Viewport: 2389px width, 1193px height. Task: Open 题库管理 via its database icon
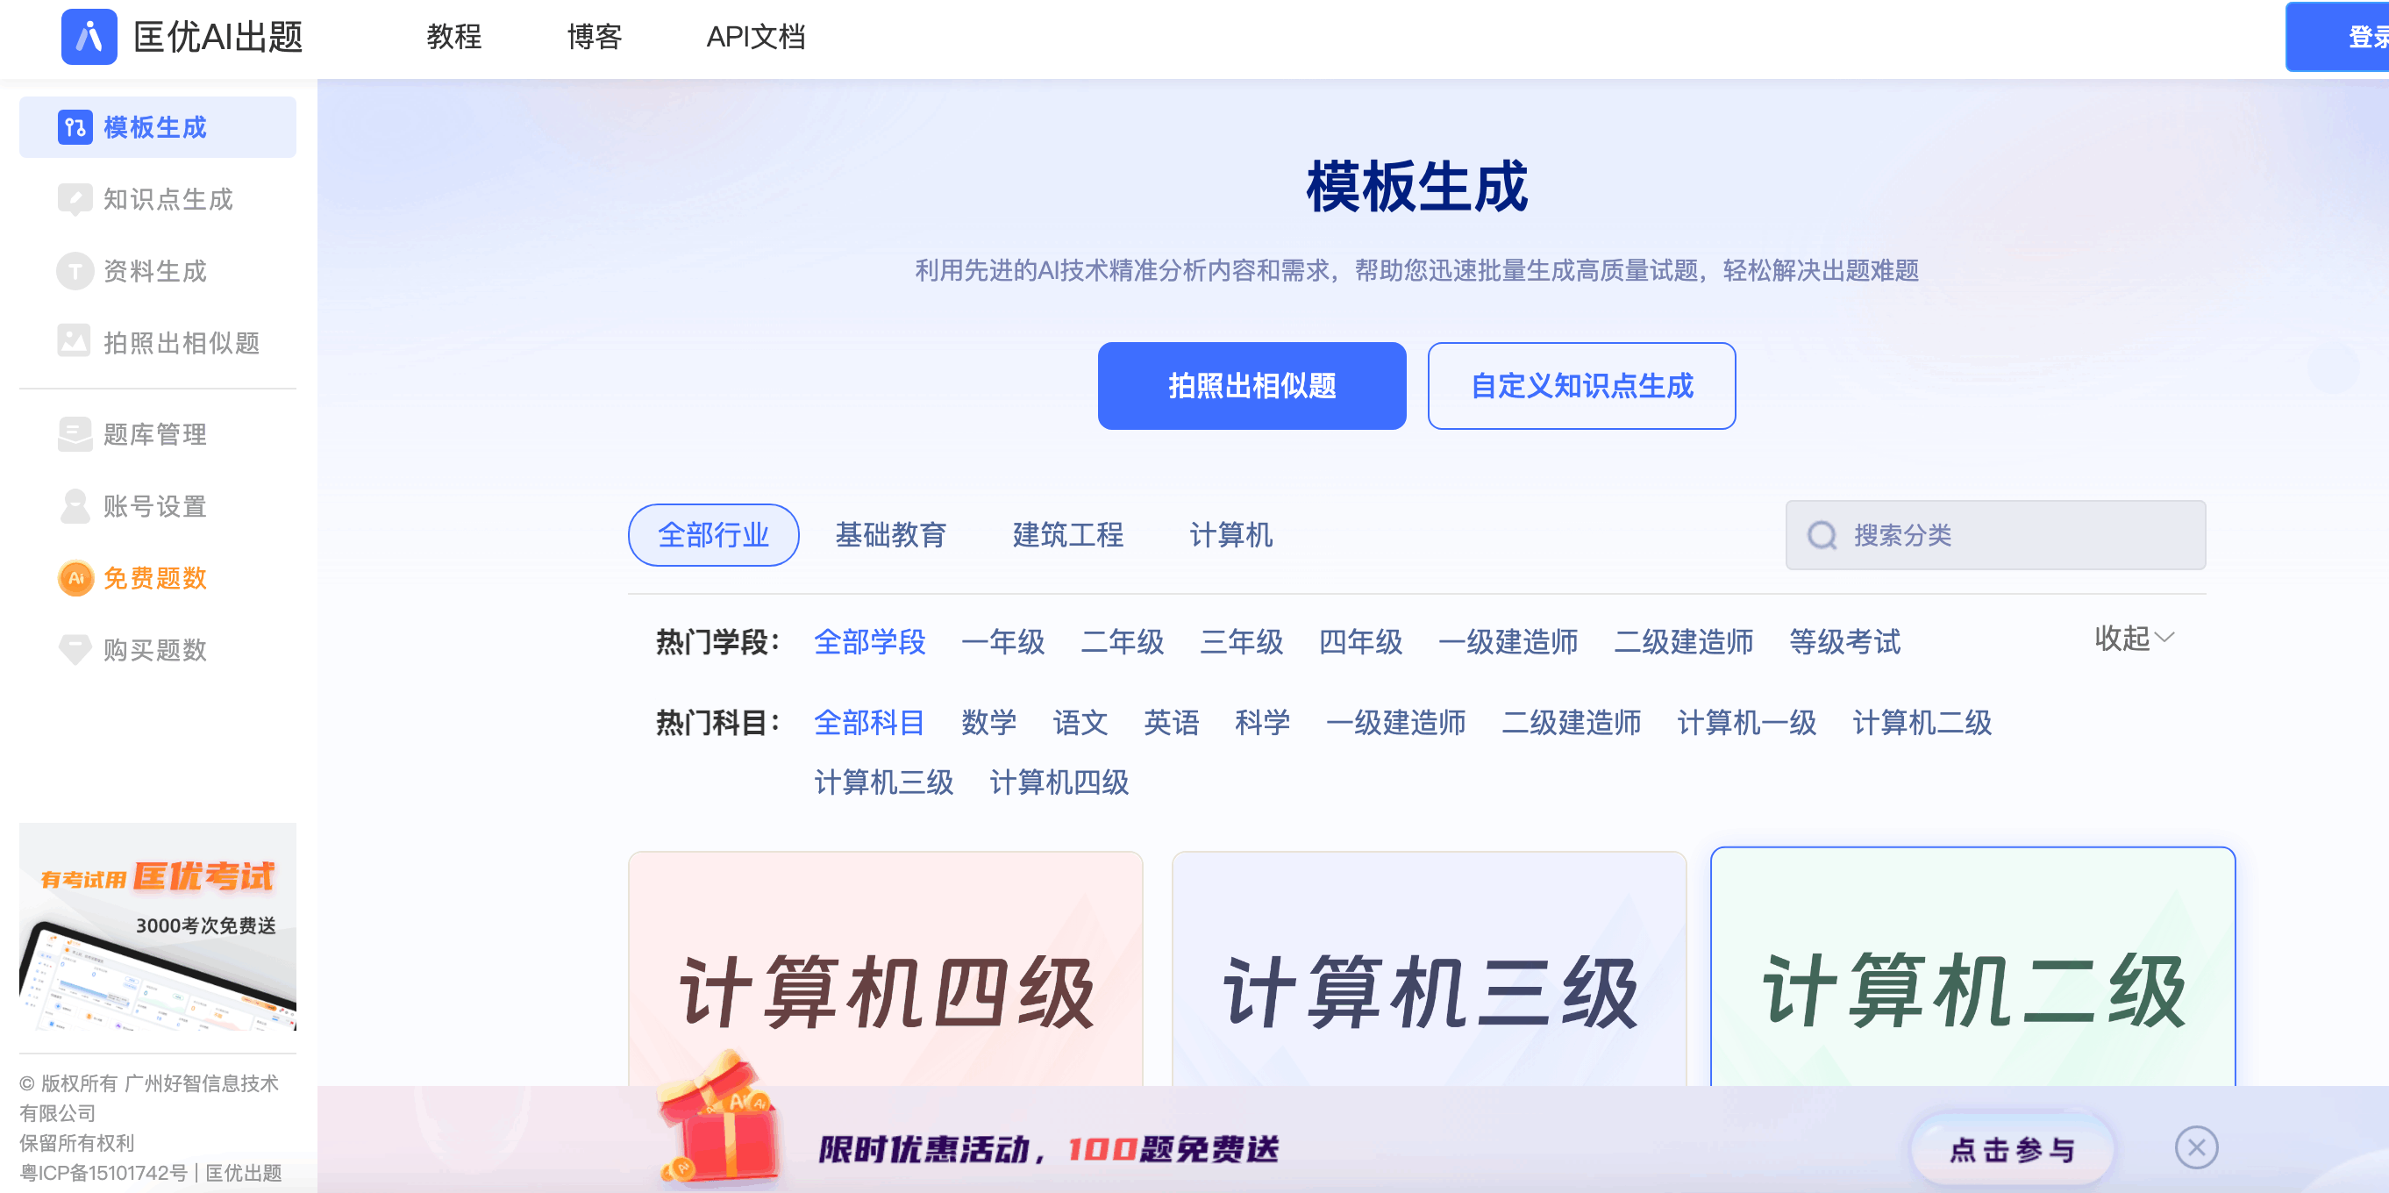click(75, 434)
